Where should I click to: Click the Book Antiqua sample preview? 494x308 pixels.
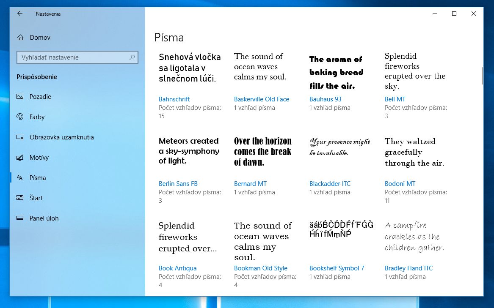click(188, 237)
